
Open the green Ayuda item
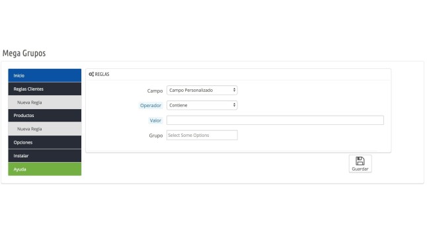click(45, 169)
